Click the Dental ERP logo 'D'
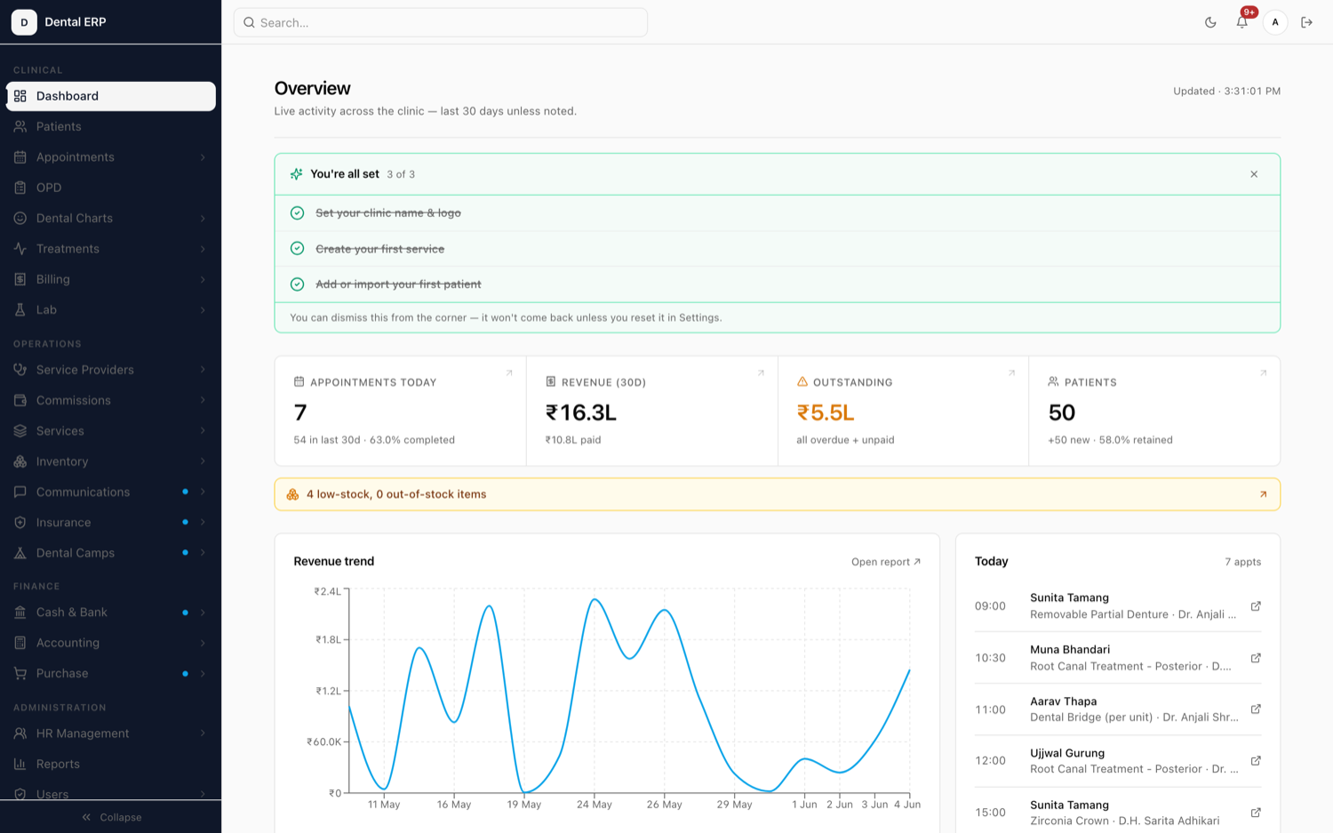Screen dimensions: 1333x833 pos(24,22)
